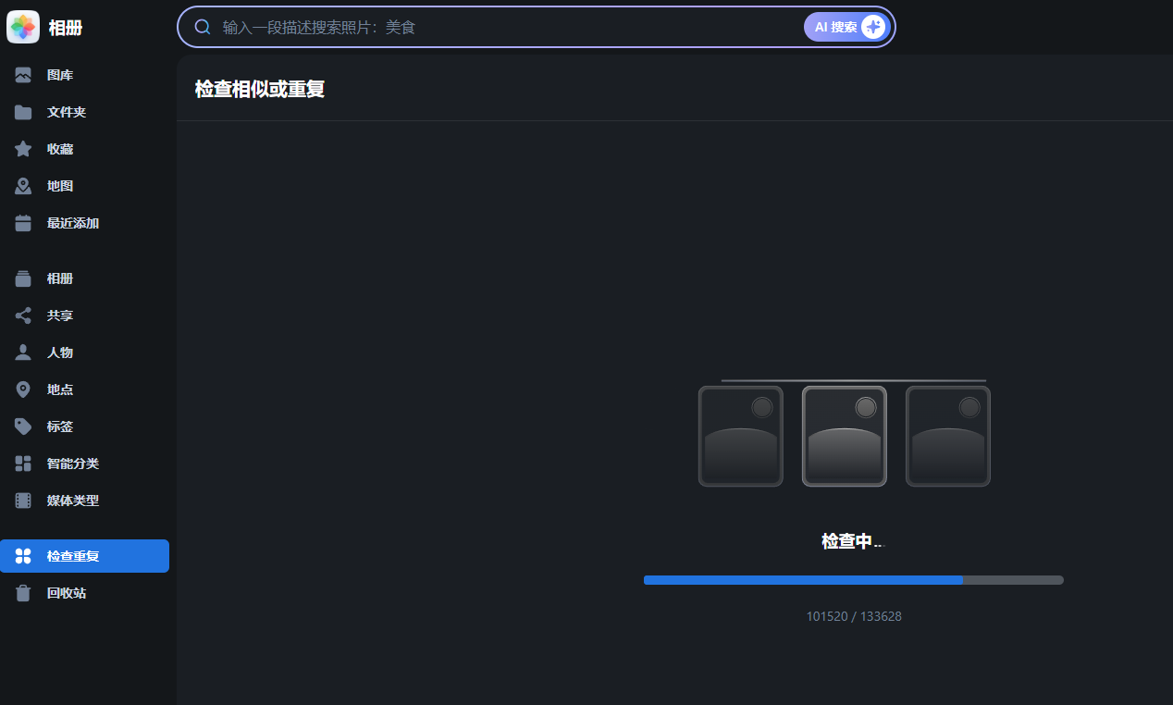Switch to the 地图 view
Screen dimensions: 1173x705
coord(84,186)
